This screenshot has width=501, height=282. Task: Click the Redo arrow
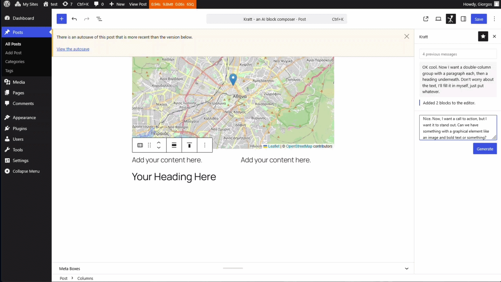pyautogui.click(x=87, y=19)
